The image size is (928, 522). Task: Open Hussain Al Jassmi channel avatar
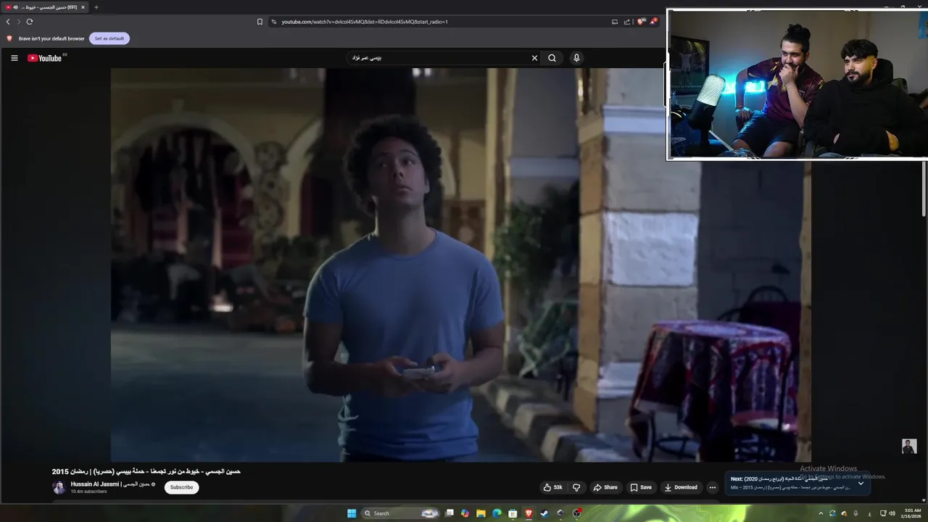coord(59,487)
